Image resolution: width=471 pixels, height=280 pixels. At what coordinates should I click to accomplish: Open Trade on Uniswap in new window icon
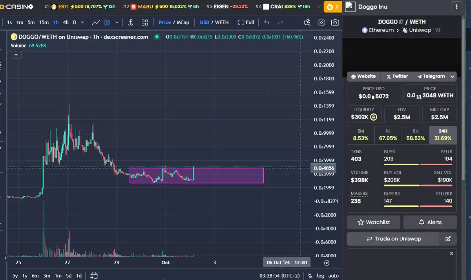[x=448, y=239]
